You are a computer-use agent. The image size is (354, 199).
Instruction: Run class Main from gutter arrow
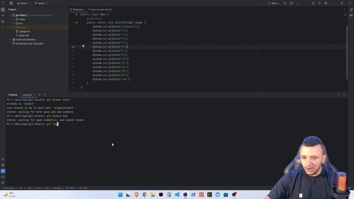pyautogui.click(x=77, y=14)
